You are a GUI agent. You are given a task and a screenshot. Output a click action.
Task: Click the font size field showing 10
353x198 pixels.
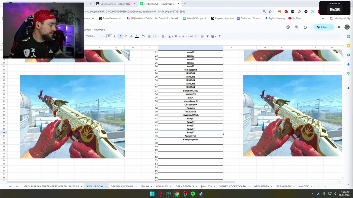click(x=109, y=36)
